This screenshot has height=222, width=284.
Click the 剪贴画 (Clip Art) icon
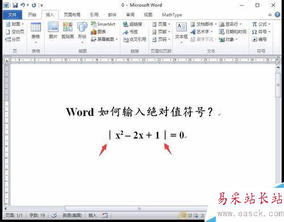tap(68, 30)
